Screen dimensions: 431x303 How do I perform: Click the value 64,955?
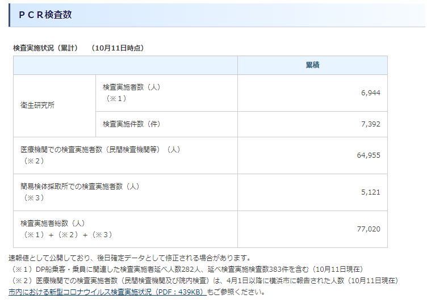tap(369, 155)
